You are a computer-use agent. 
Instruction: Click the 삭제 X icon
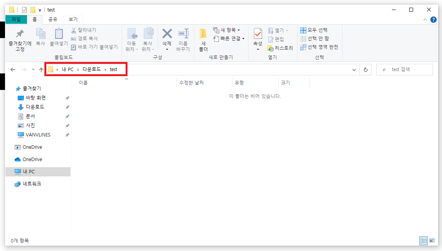pos(167,33)
